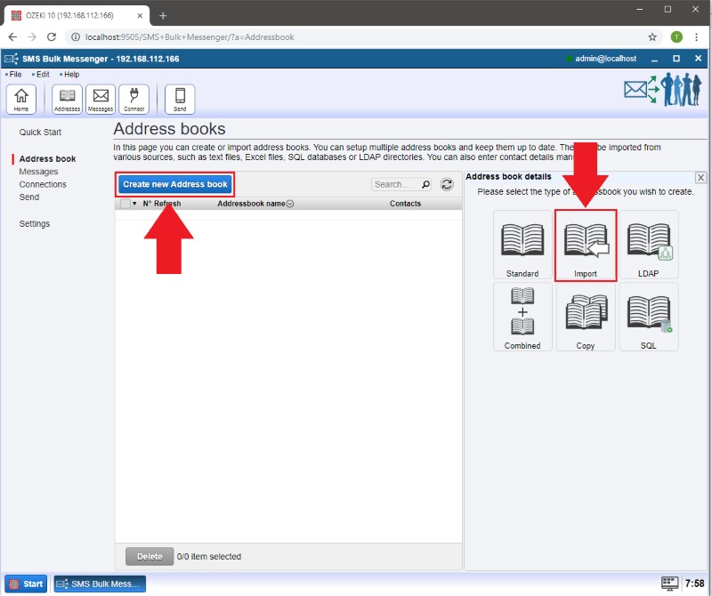Select the Standard address book type
Screen dimensions: 712x596
click(x=522, y=245)
